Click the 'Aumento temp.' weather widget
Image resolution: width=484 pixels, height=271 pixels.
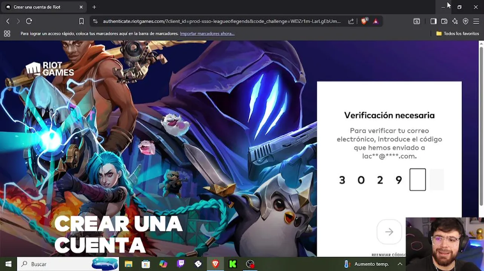367,264
